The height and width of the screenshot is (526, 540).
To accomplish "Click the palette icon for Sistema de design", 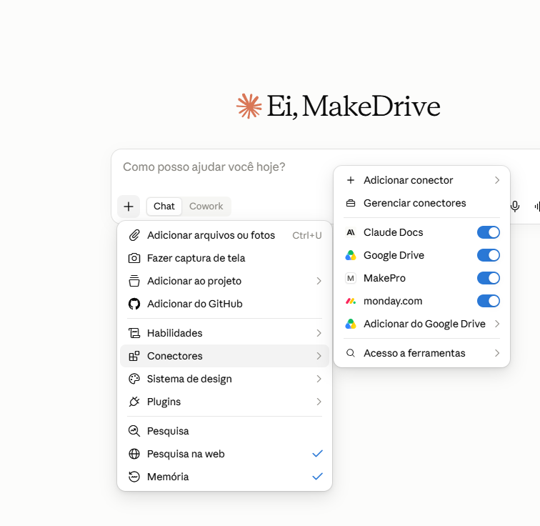I will [134, 379].
